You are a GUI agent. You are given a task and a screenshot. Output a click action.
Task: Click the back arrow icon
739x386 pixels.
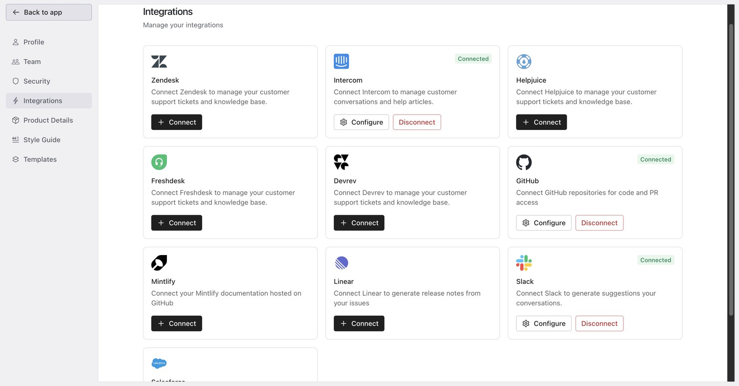[x=16, y=12]
